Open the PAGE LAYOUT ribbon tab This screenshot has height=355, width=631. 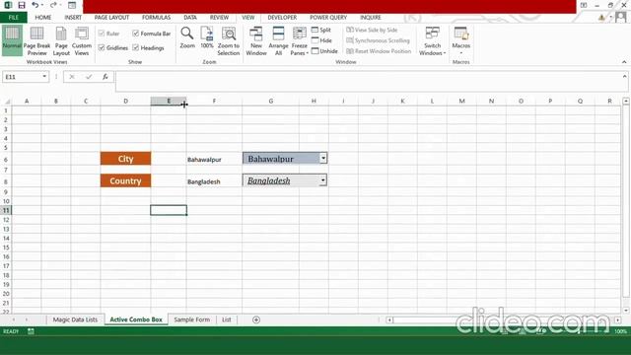click(111, 18)
